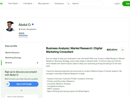This screenshot has width=130, height=98.
Task: Go to the Enterprise page
Action: [59, 4]
